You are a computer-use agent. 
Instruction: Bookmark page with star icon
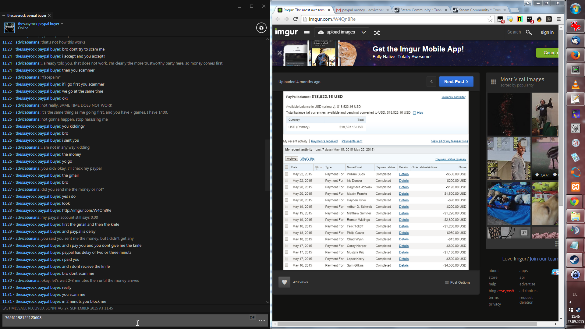pyautogui.click(x=490, y=19)
